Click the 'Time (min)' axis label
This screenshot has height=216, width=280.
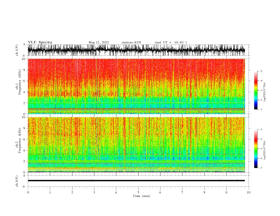tap(141, 196)
